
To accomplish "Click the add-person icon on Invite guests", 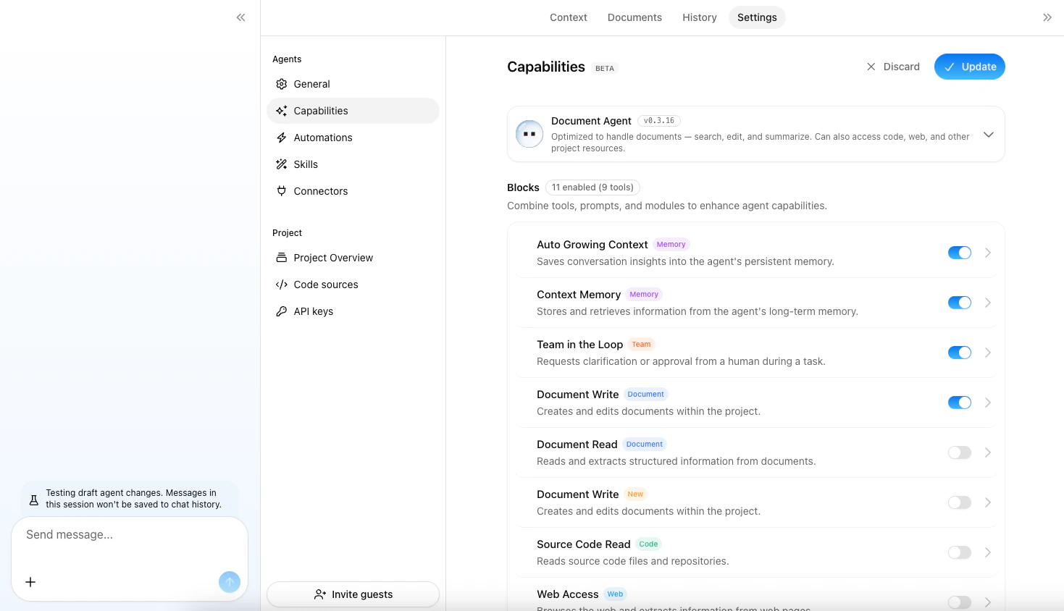I will (x=320, y=594).
